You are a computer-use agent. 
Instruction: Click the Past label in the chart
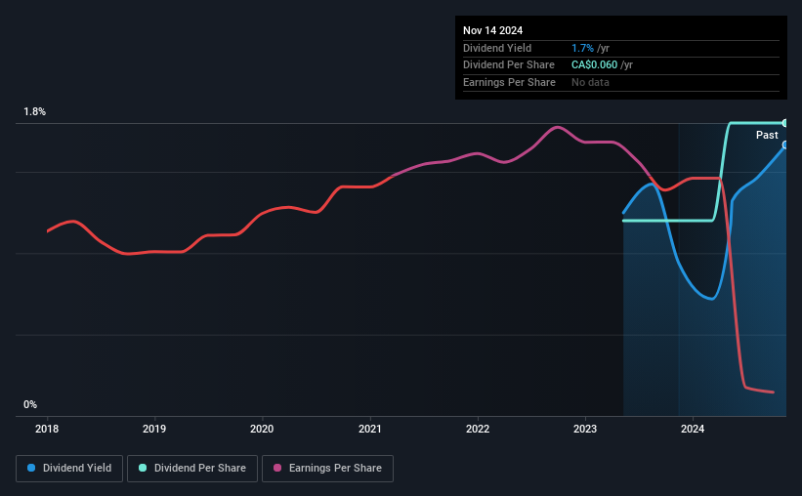coord(767,135)
